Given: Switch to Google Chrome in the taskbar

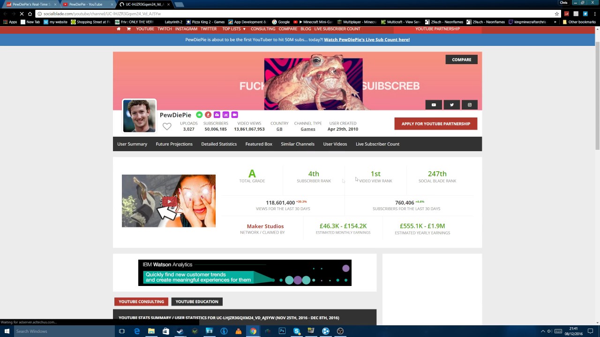Looking at the screenshot, I should 253,331.
